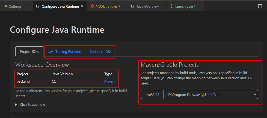Click the coffee cup icon on Java Overview tab
The image size is (267, 118).
(133, 6)
